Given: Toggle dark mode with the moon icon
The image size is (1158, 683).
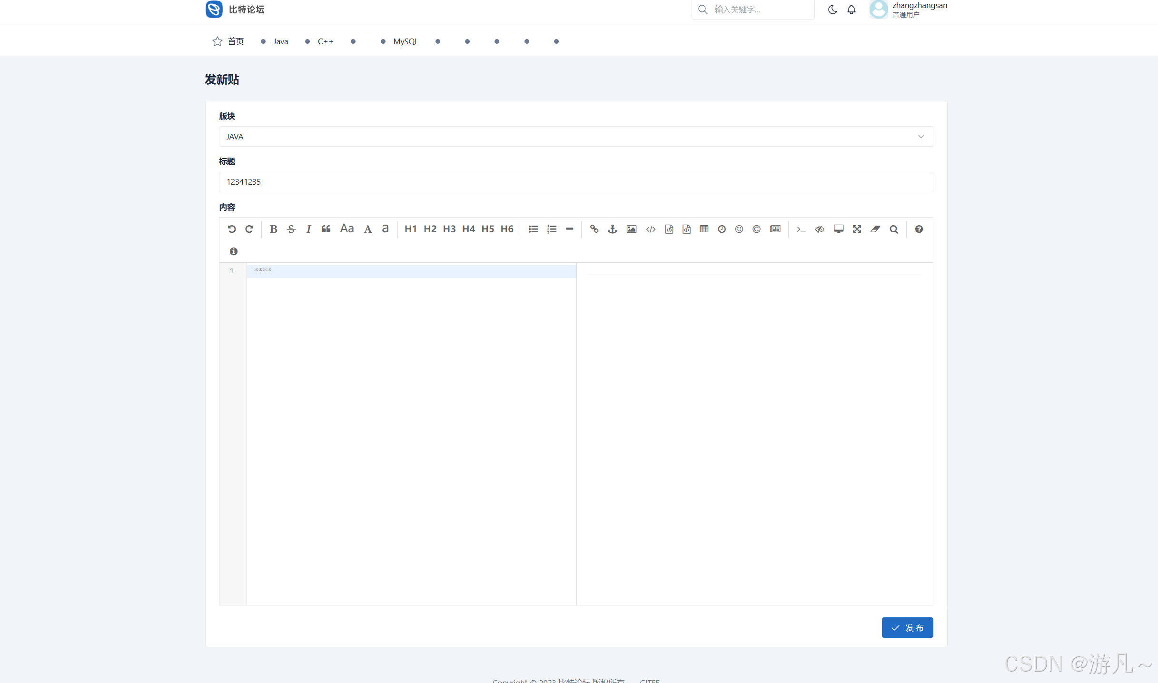Looking at the screenshot, I should click(x=832, y=10).
